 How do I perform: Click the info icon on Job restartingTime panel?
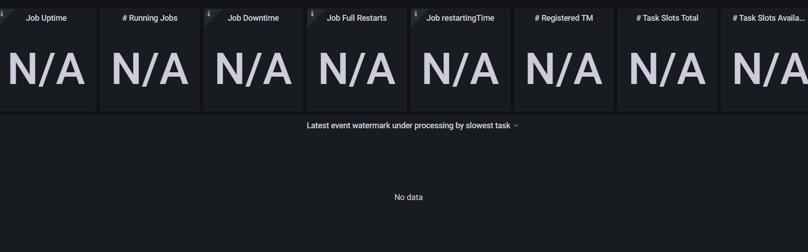416,14
